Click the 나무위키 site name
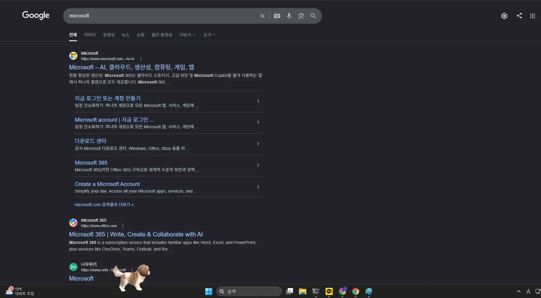Viewport: 541px width, 298px height. pyautogui.click(x=89, y=264)
